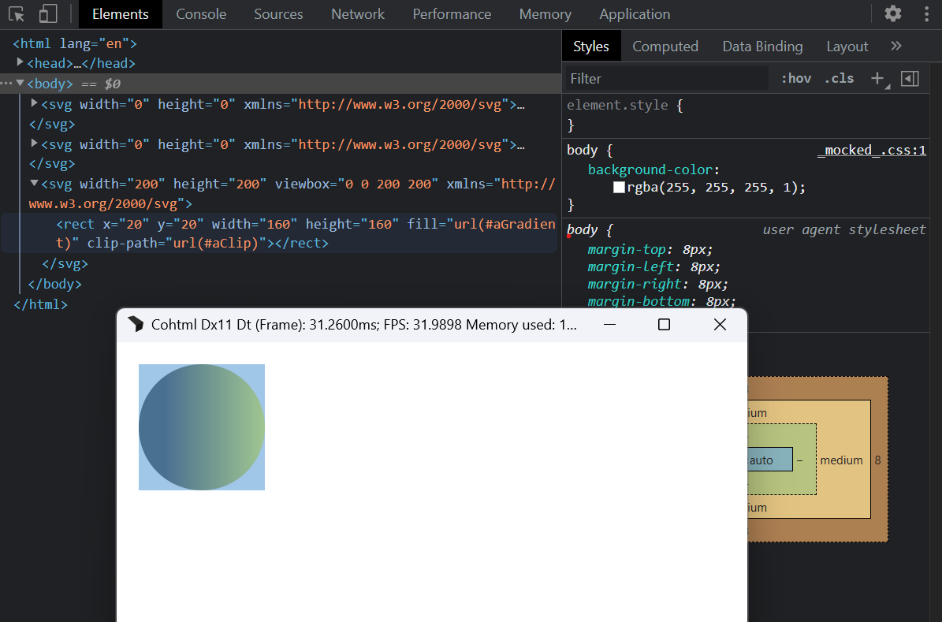
Task: Open the Computed styles tab
Action: tap(665, 47)
